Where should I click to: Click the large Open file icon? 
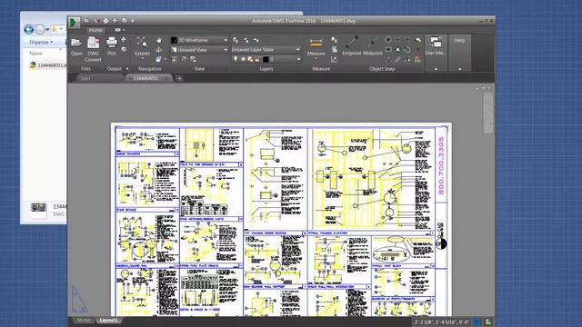76,43
